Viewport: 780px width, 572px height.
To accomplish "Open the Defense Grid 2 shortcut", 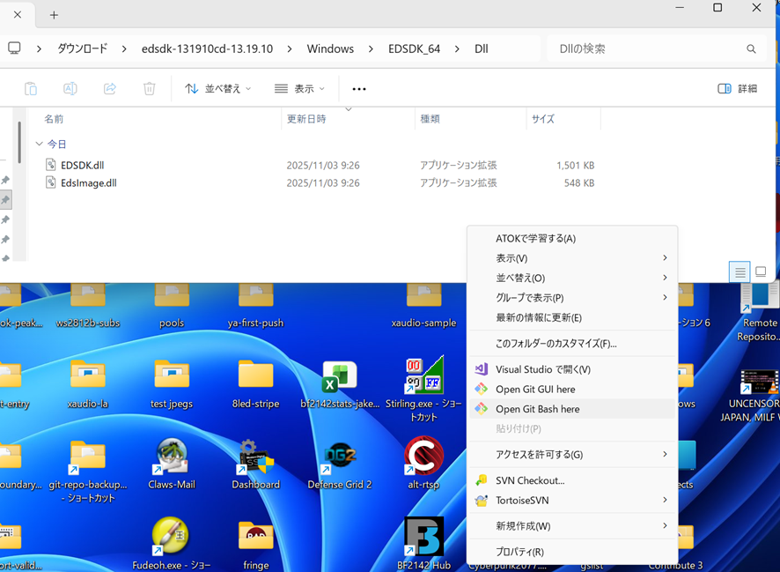I will click(x=340, y=458).
